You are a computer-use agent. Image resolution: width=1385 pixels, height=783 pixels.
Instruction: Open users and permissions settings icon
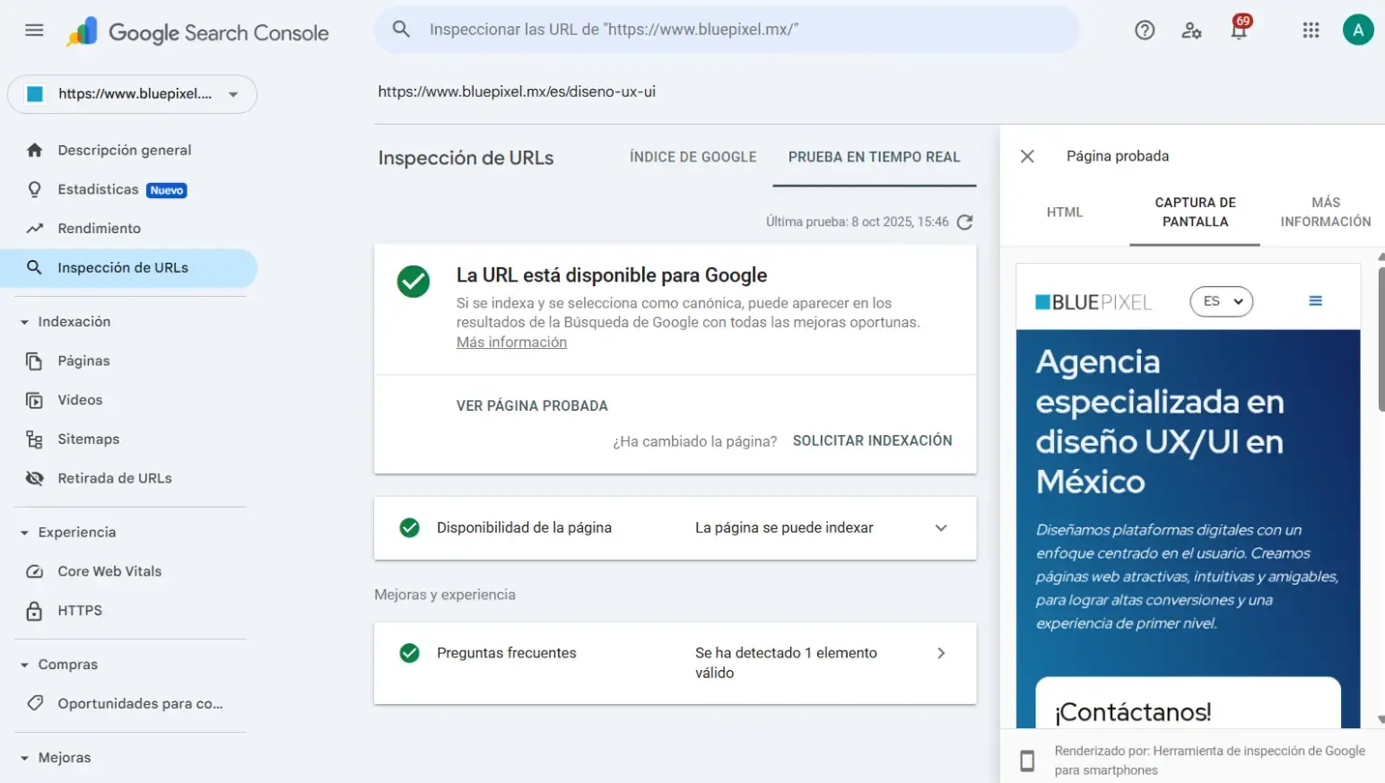(1191, 30)
